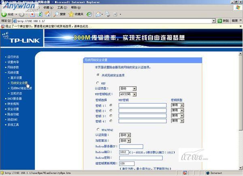Expand 安全设置 in sidebar
This screenshot has width=243, height=176.
[x=13, y=109]
